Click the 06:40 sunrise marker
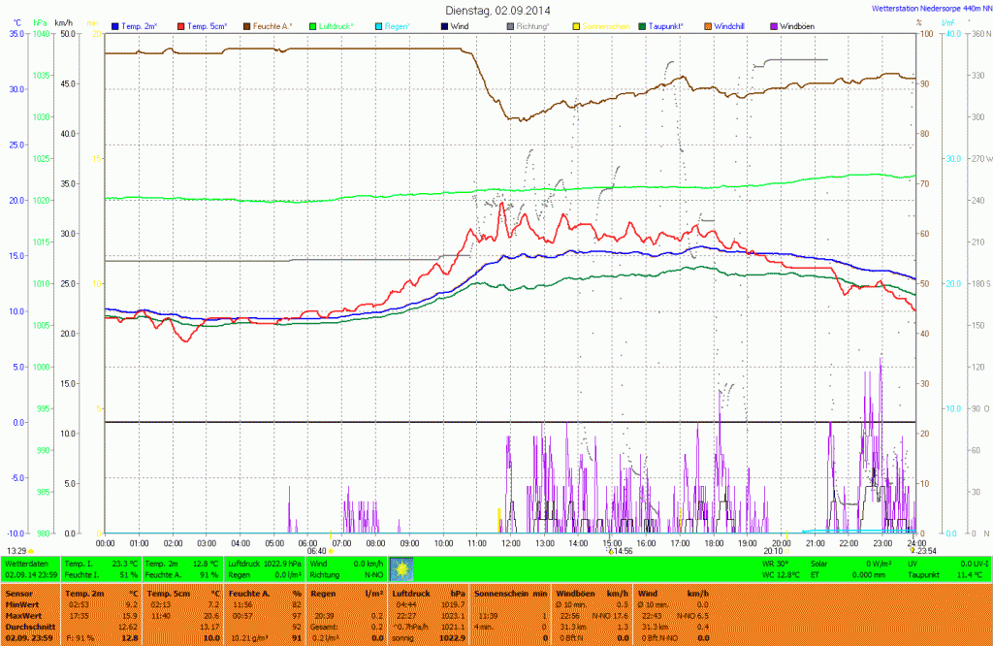The width and height of the screenshot is (993, 646). [x=317, y=550]
